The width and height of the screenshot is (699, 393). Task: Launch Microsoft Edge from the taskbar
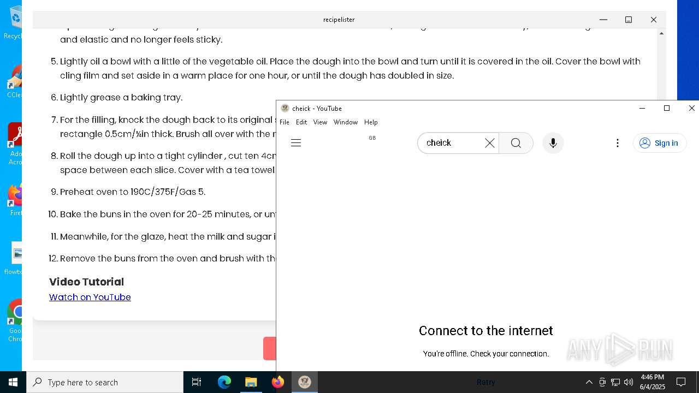[x=224, y=382]
